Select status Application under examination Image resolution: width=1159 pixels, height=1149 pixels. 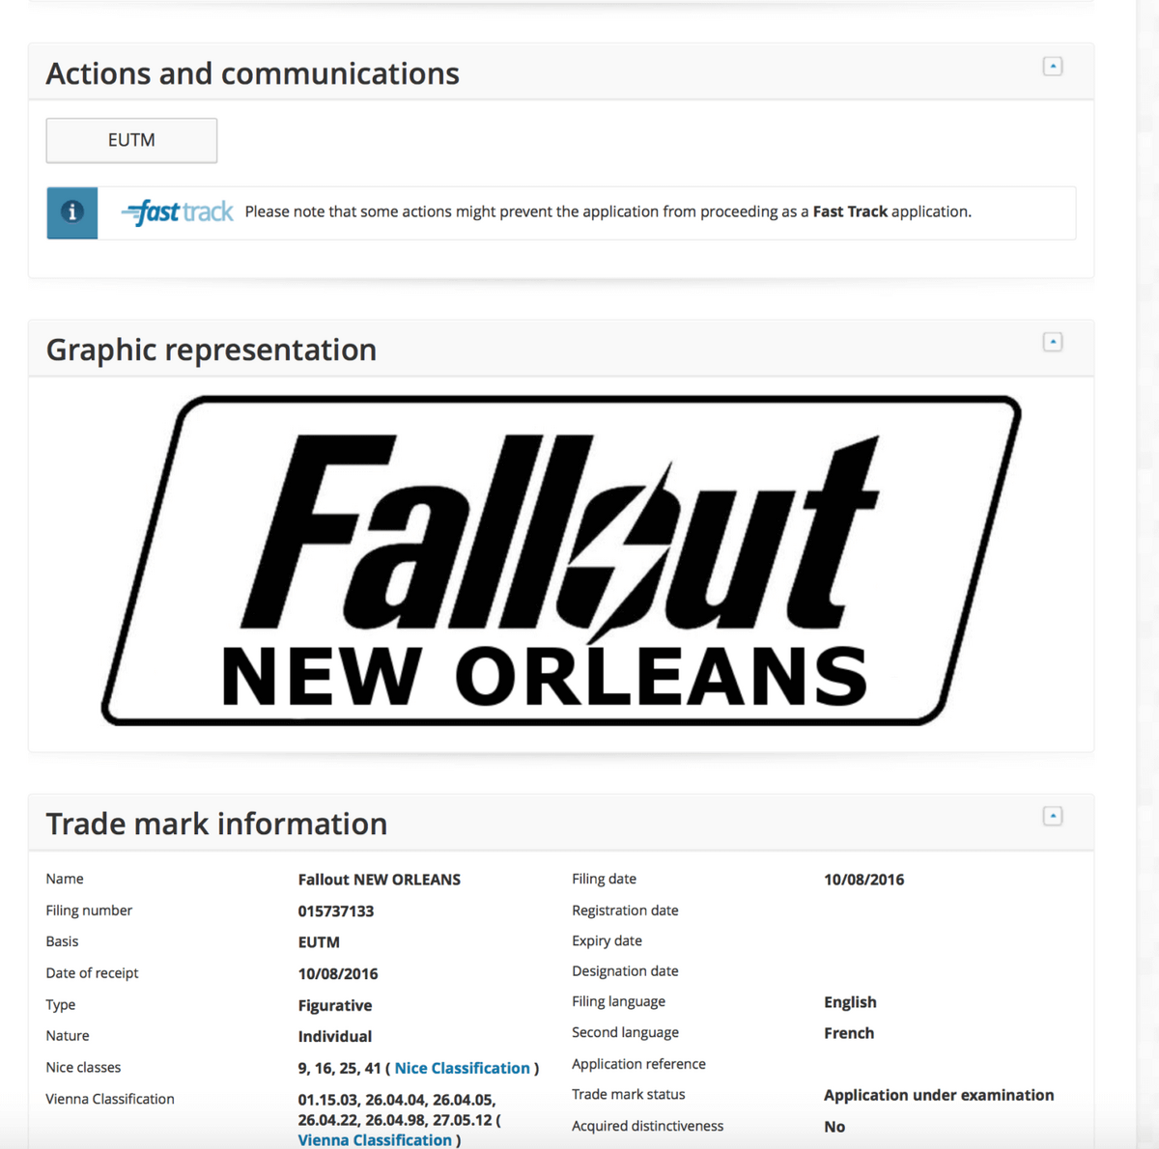pos(939,1095)
